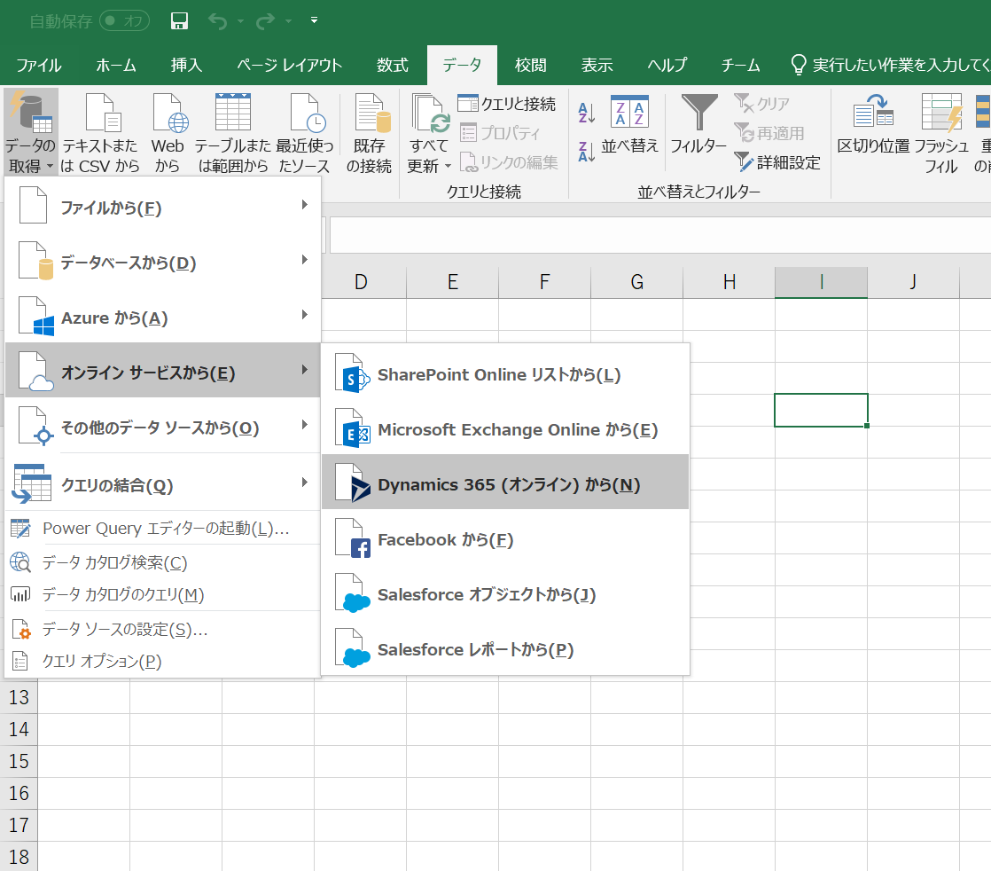This screenshot has width=991, height=871.
Task: Enable filtering with the フィルター icon
Action: click(698, 124)
